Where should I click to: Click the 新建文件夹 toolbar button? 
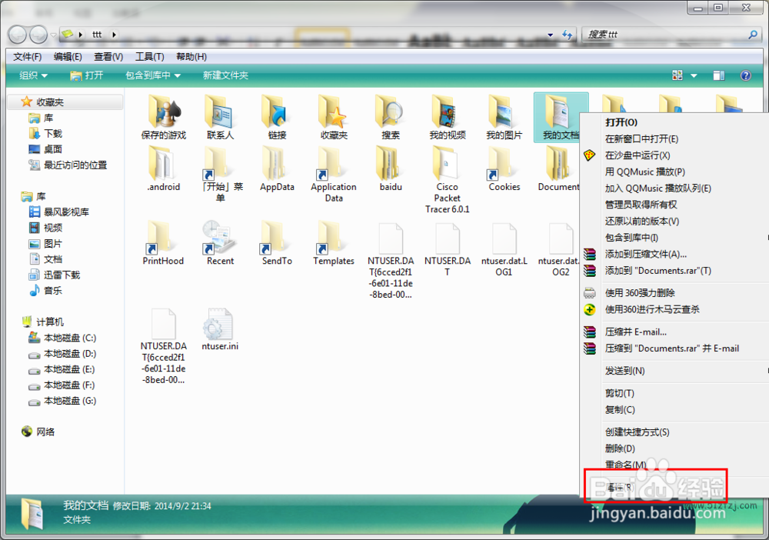pyautogui.click(x=225, y=75)
